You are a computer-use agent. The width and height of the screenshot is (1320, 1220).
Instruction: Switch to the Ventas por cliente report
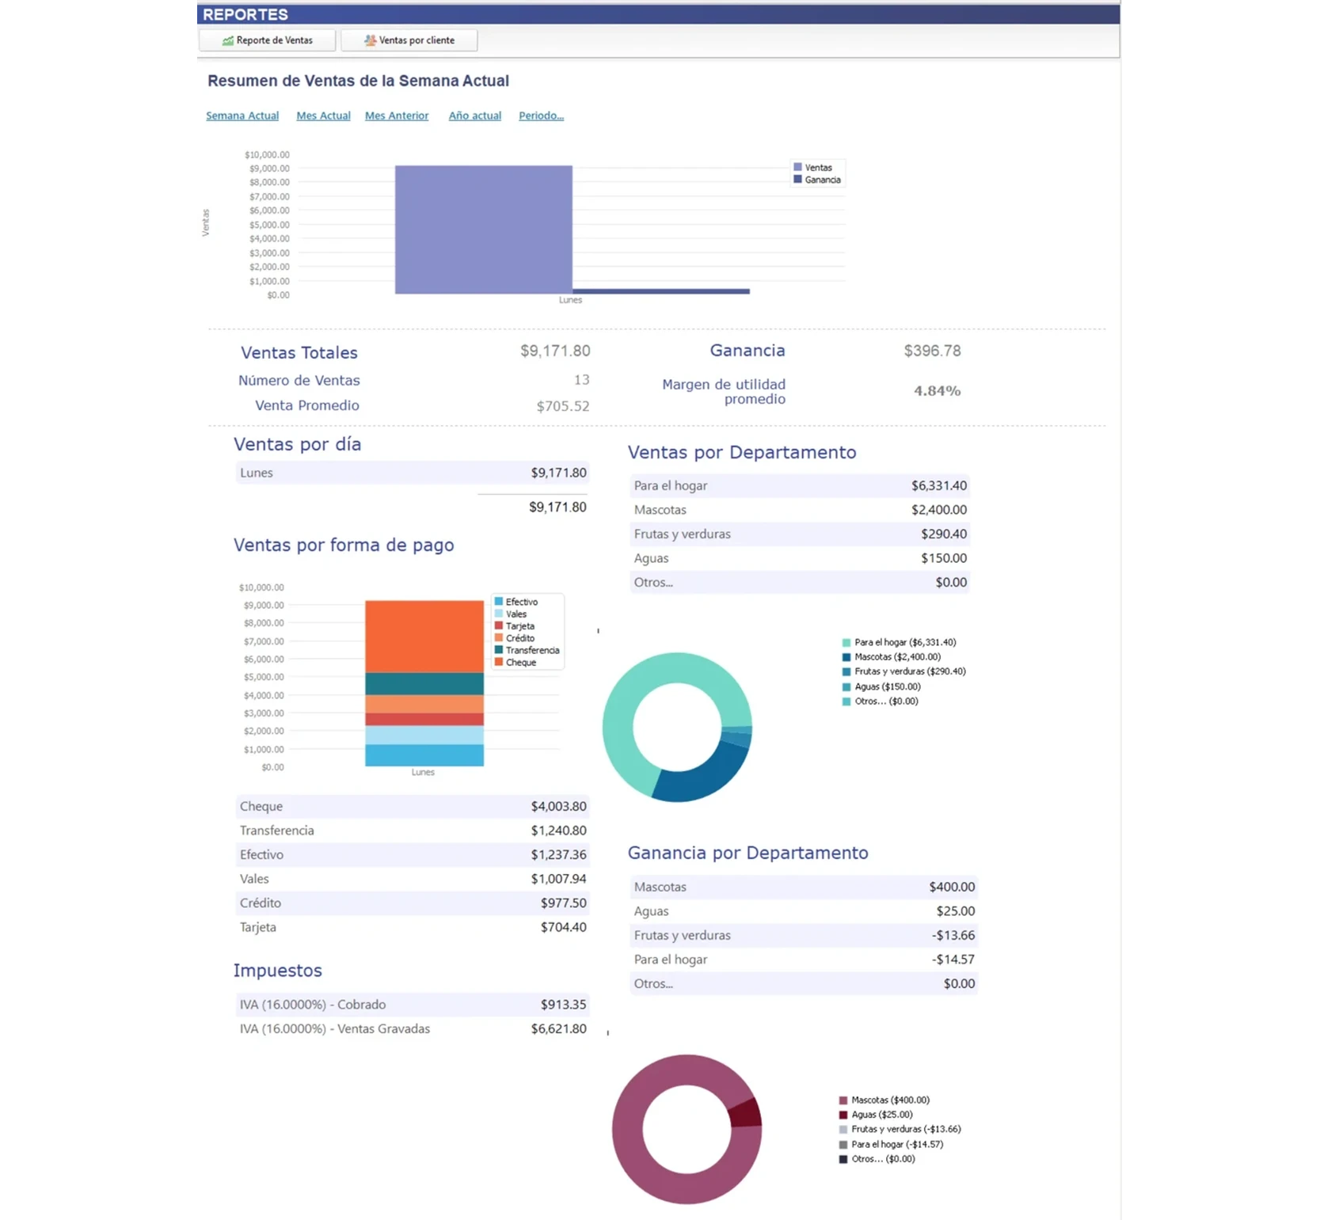[x=409, y=40]
